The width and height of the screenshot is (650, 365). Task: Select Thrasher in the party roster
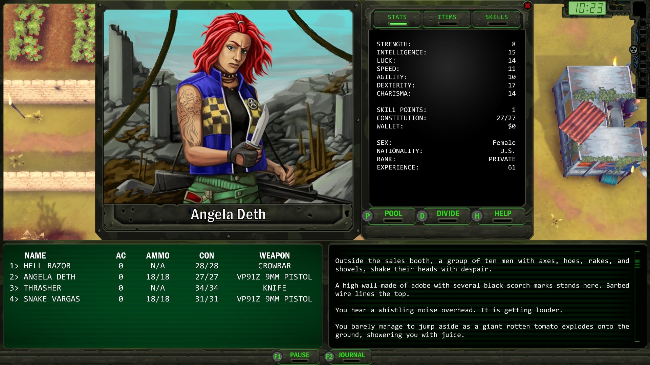pyautogui.click(x=42, y=288)
